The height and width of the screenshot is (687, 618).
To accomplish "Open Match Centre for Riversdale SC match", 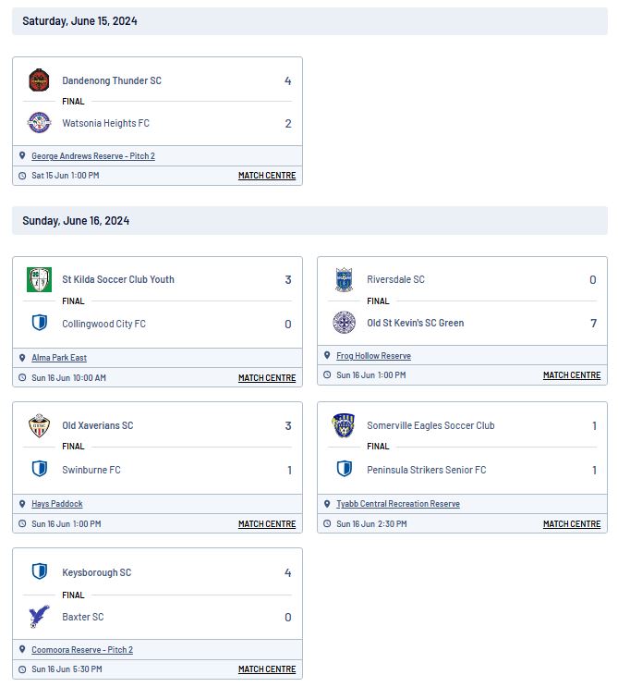I will (x=572, y=375).
